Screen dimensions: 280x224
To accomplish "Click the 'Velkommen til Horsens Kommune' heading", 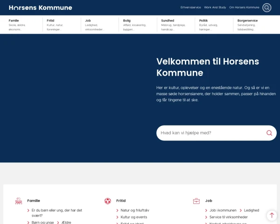I will [x=208, y=67].
